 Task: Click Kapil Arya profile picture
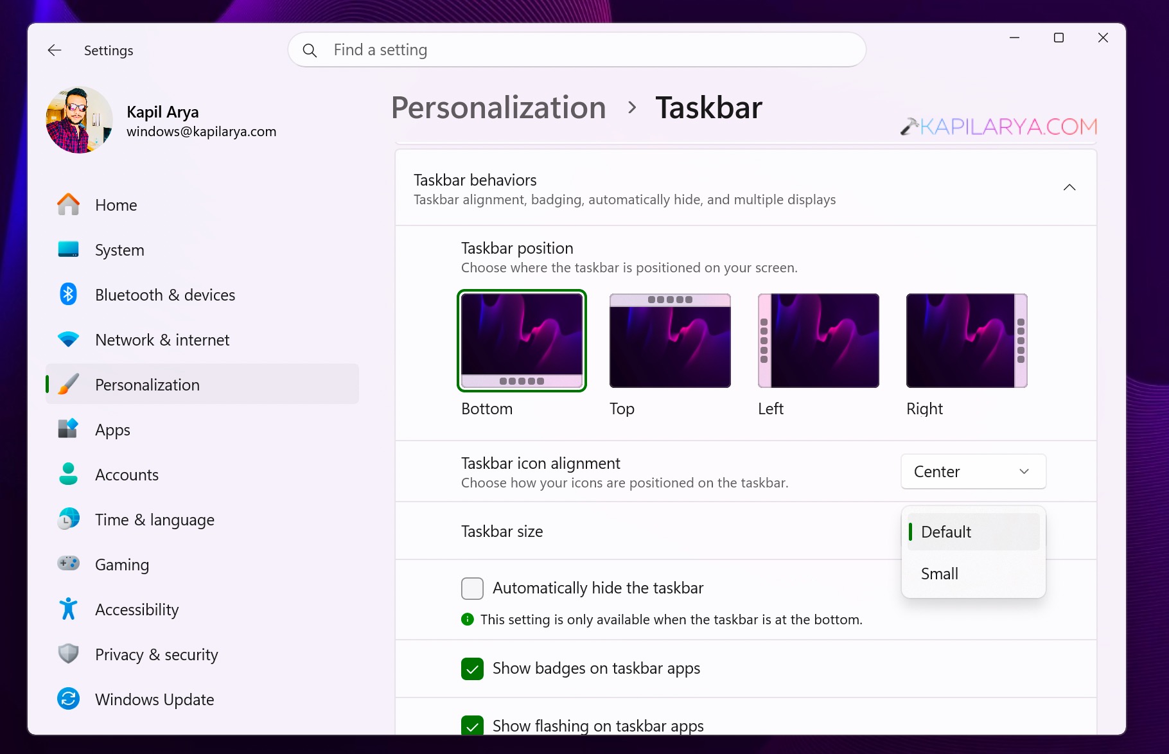tap(79, 120)
